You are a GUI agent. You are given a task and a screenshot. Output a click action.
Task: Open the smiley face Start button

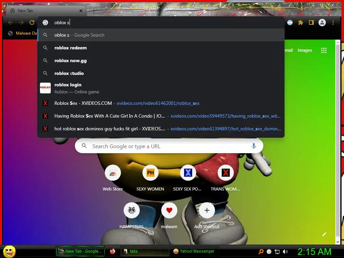click(9, 251)
